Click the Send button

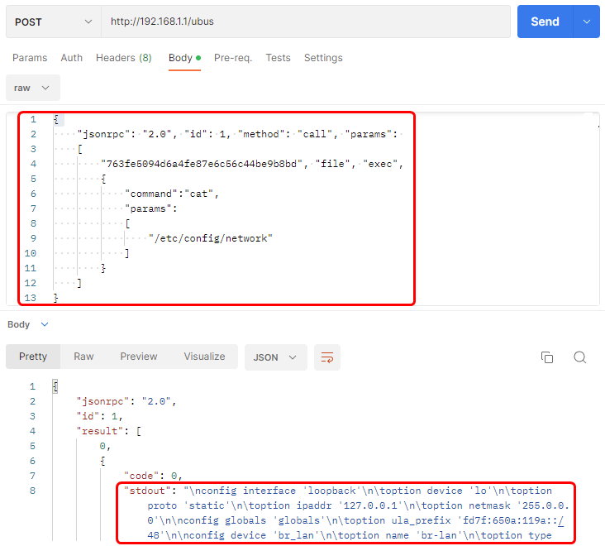545,22
